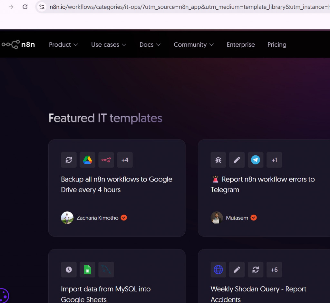Expand the Community dropdown menu
Screen dimensions: 330x303
(194, 44)
